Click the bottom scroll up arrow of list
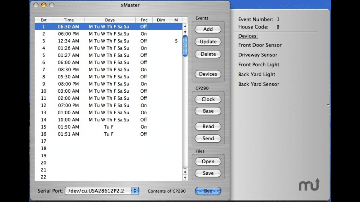This screenshot has width=360, height=202. (x=185, y=171)
